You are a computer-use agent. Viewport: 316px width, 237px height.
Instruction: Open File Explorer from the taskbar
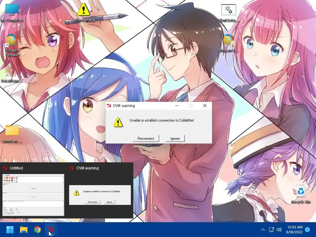(23, 230)
